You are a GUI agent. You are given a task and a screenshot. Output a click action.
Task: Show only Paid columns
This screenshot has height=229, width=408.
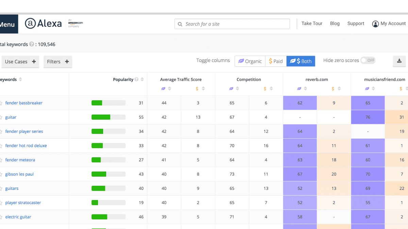tap(276, 61)
